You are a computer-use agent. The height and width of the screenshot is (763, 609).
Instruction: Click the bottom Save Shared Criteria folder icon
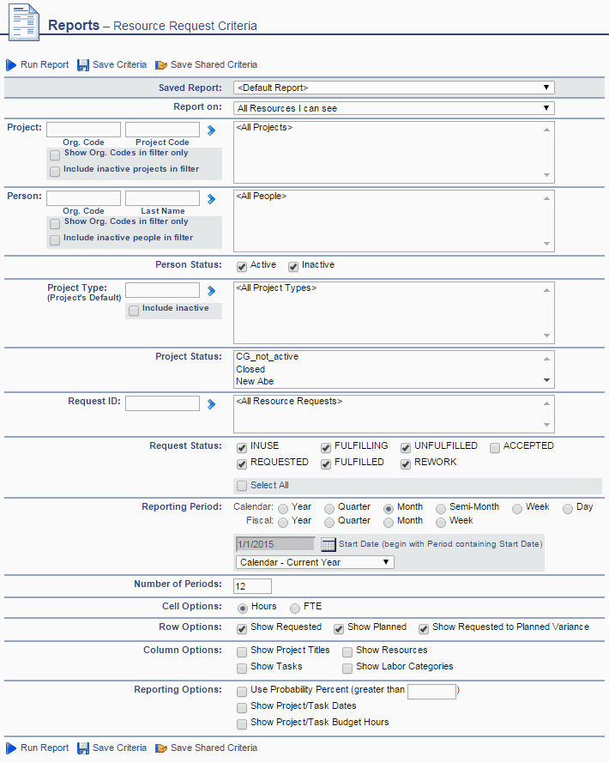point(161,748)
